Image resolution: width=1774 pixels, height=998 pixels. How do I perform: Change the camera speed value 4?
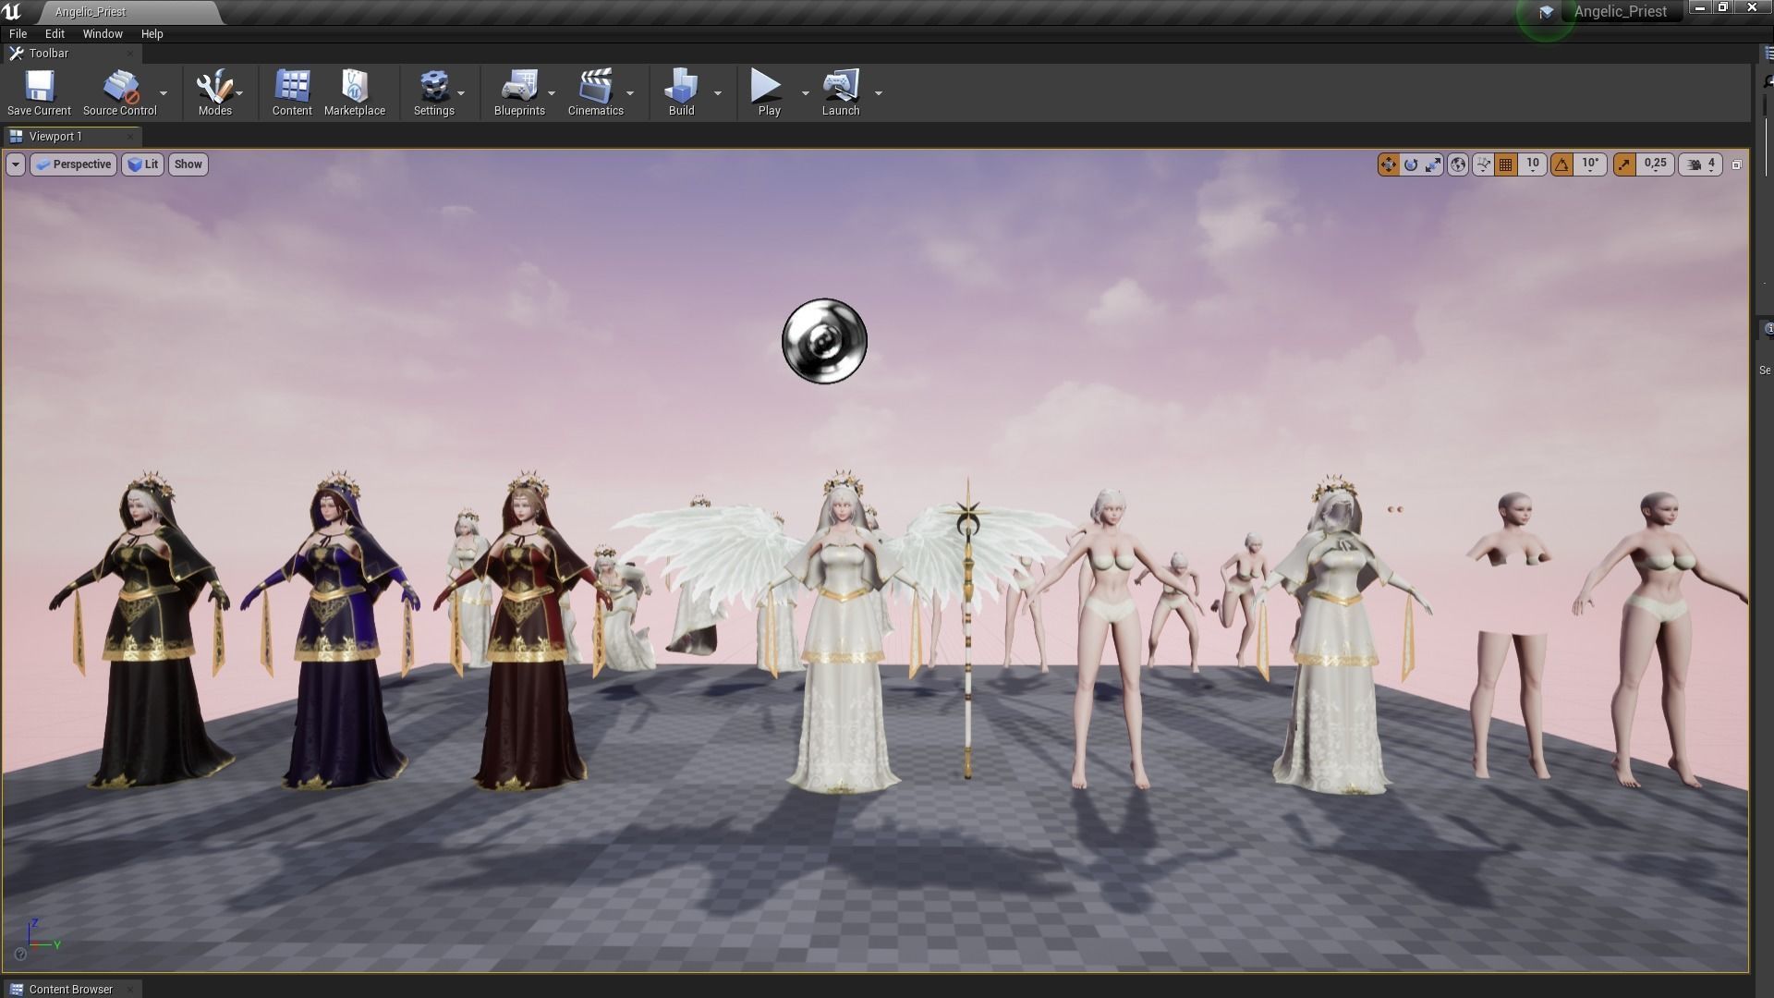tap(1710, 164)
